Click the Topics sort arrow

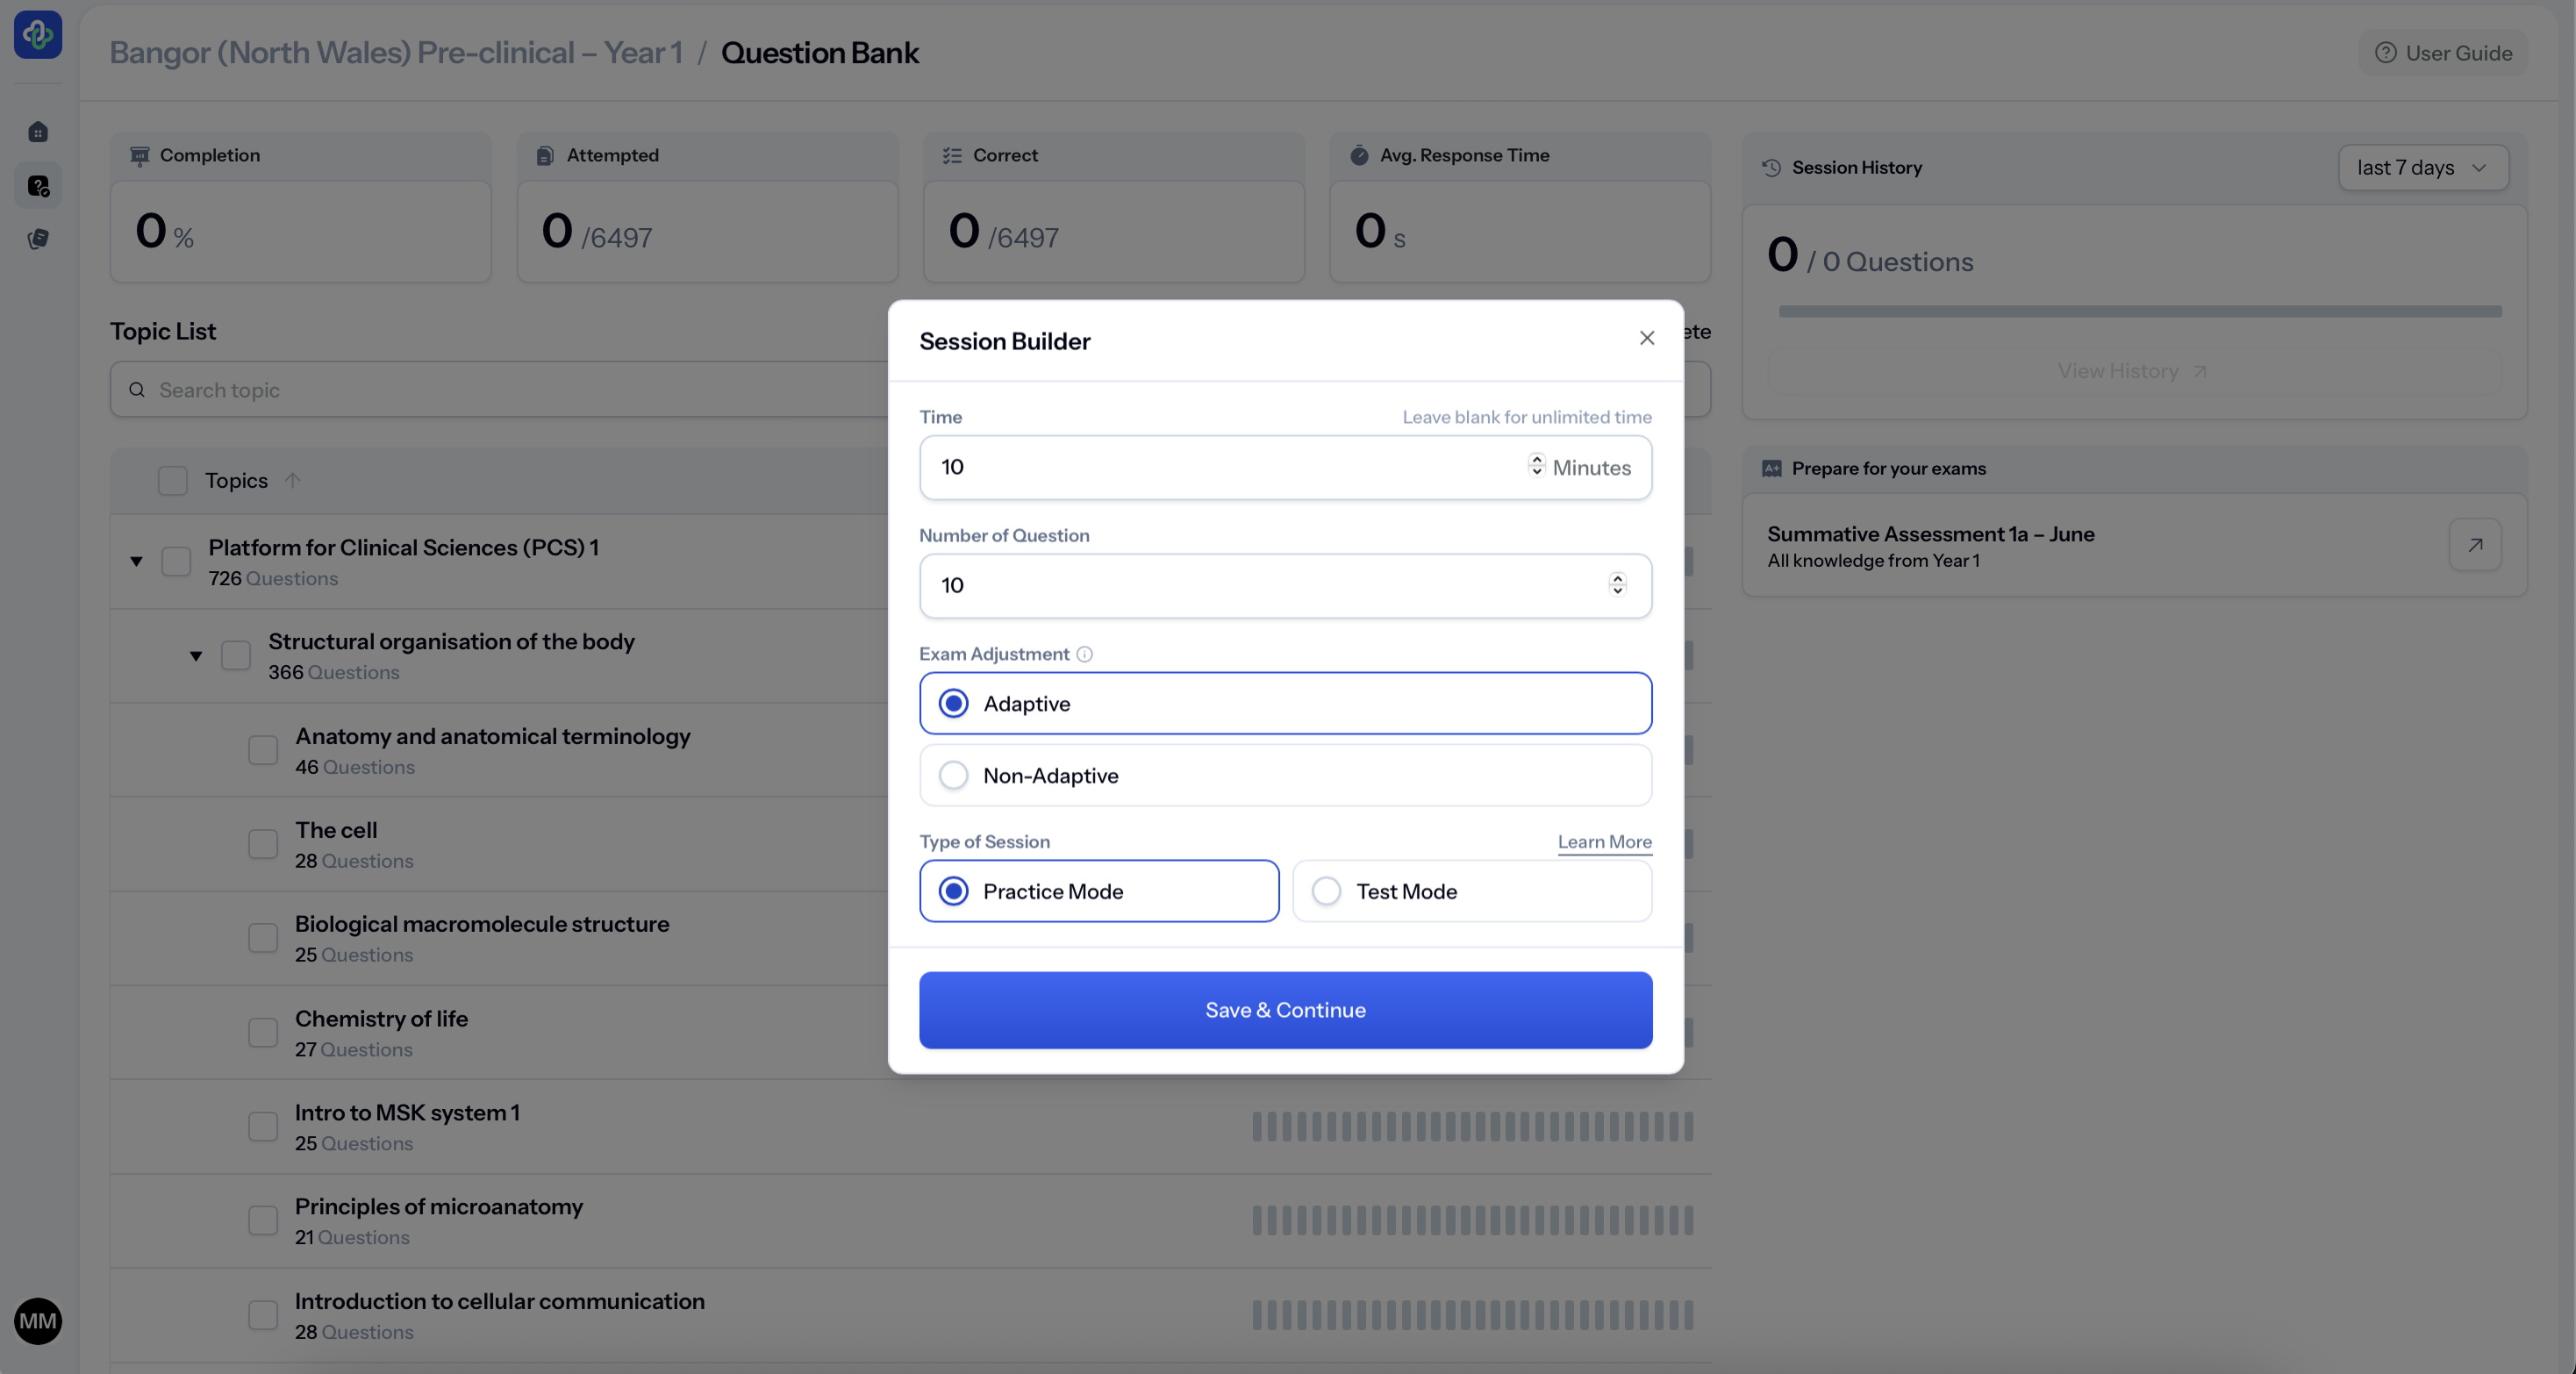click(x=292, y=480)
